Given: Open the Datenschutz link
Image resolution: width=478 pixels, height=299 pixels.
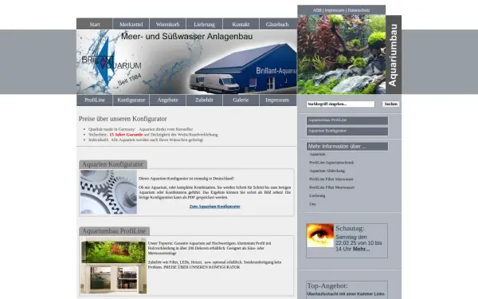Looking at the screenshot, I should pyautogui.click(x=358, y=10).
